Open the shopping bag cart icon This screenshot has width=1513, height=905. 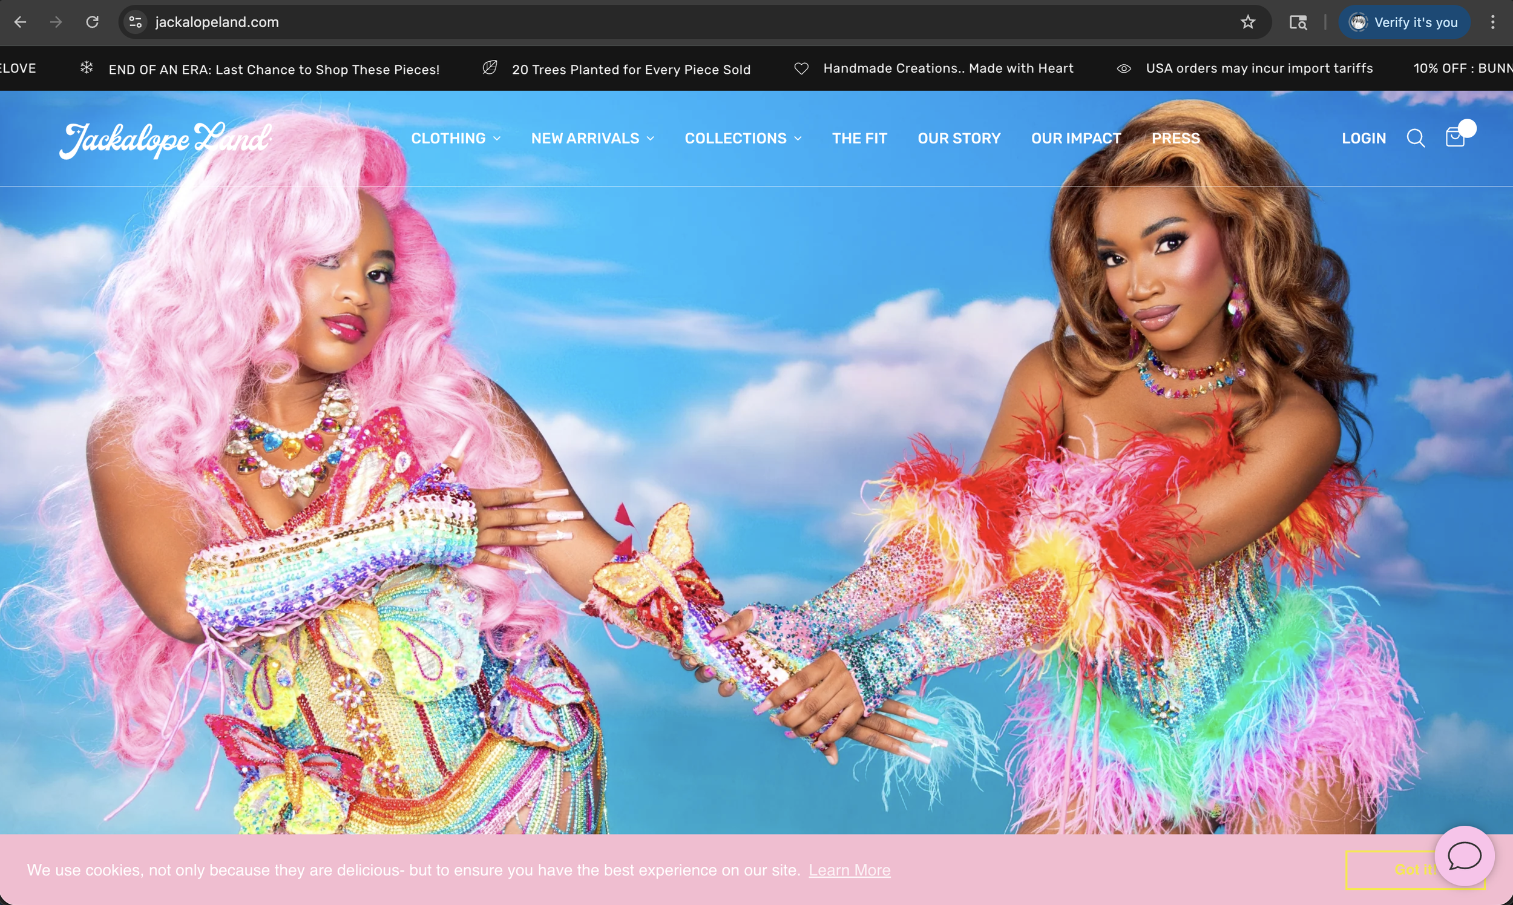(1455, 137)
